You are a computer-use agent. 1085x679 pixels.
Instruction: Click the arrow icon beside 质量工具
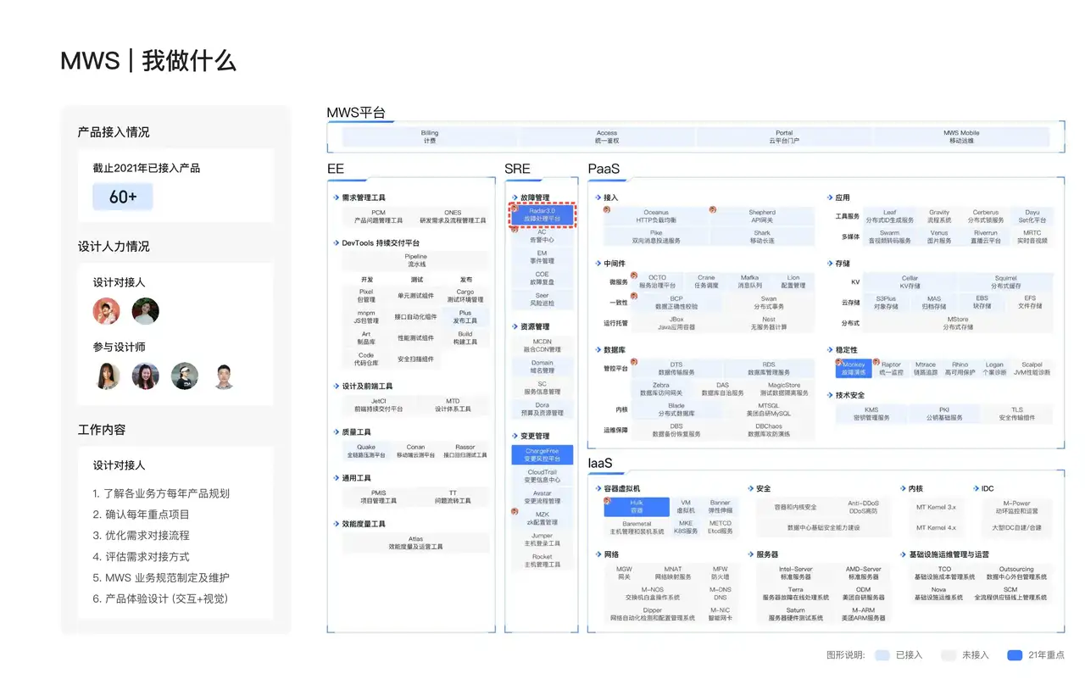[336, 431]
